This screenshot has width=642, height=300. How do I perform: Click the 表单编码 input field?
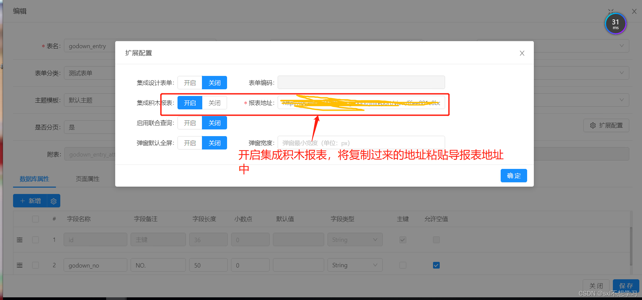coord(361,83)
